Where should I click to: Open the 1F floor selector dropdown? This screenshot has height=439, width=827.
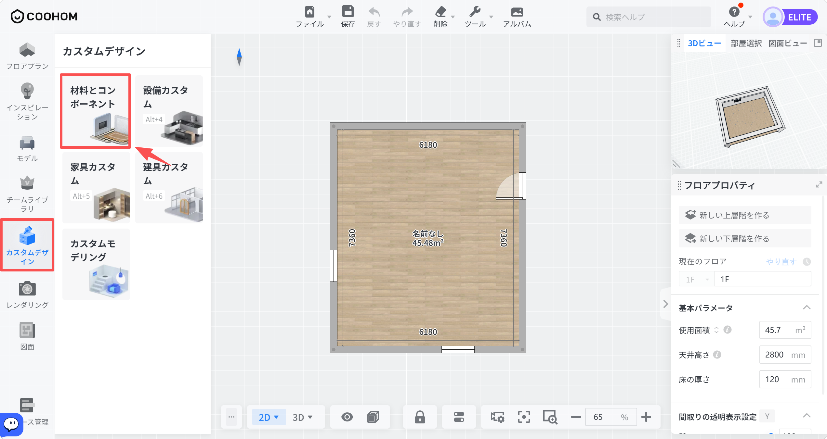pos(697,279)
